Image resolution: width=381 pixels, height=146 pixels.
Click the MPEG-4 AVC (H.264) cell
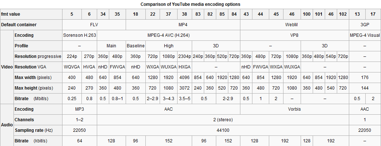click(168, 35)
